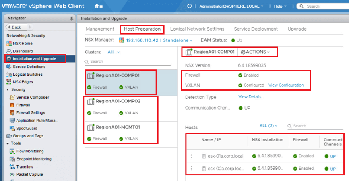Click the NSX Home icon
Image resolution: width=349 pixels, height=181 pixels.
[9, 43]
